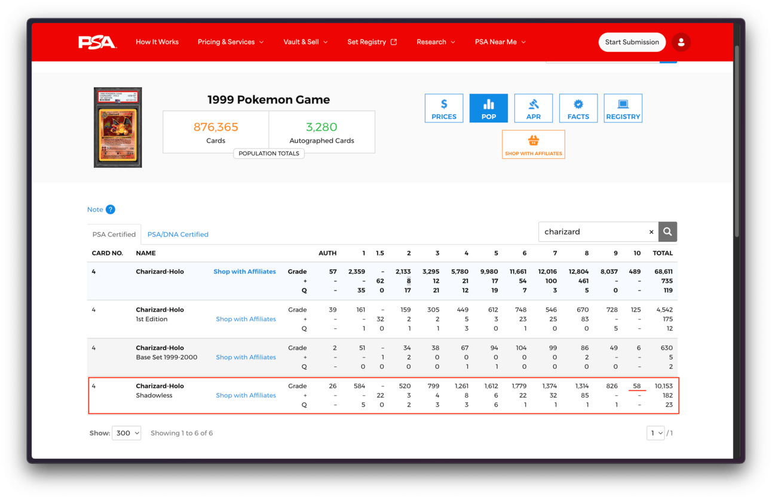The height and width of the screenshot is (499, 772).
Task: Click the PSA logo
Action: tap(97, 42)
